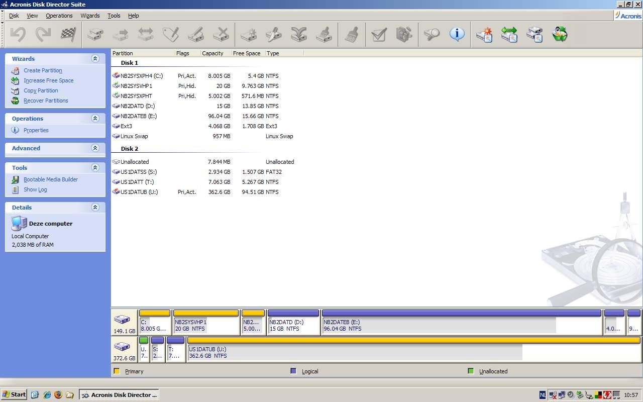The width and height of the screenshot is (643, 402).
Task: Open the Properties link under Operations
Action: [36, 130]
